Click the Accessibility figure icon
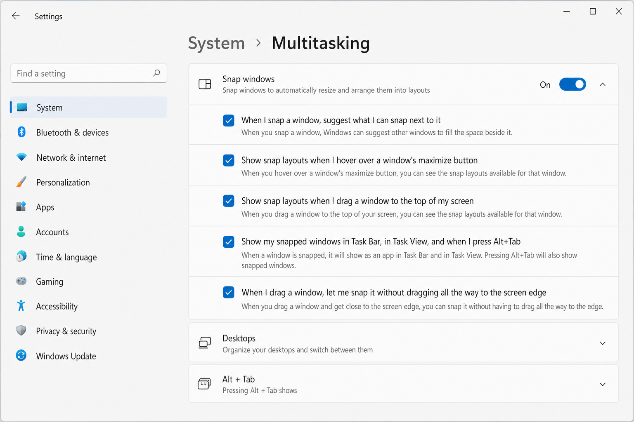634x422 pixels. (21, 306)
